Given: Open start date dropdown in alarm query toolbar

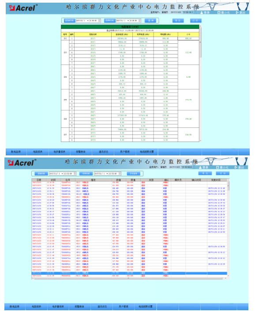Looking at the screenshot, I should pos(62,173).
